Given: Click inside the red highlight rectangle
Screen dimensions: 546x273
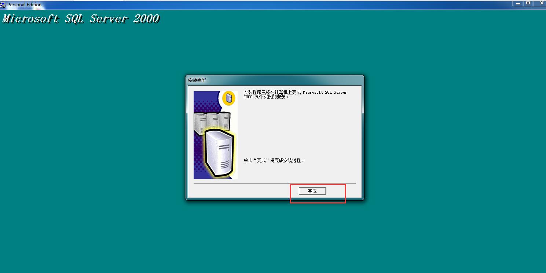Looking at the screenshot, I should (318, 192).
